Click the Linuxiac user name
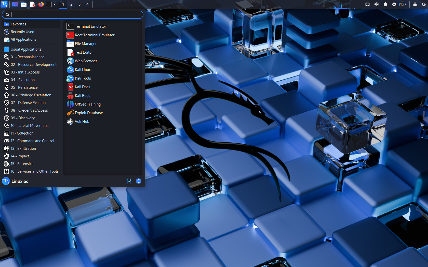This screenshot has height=267, width=428. pyautogui.click(x=20, y=181)
